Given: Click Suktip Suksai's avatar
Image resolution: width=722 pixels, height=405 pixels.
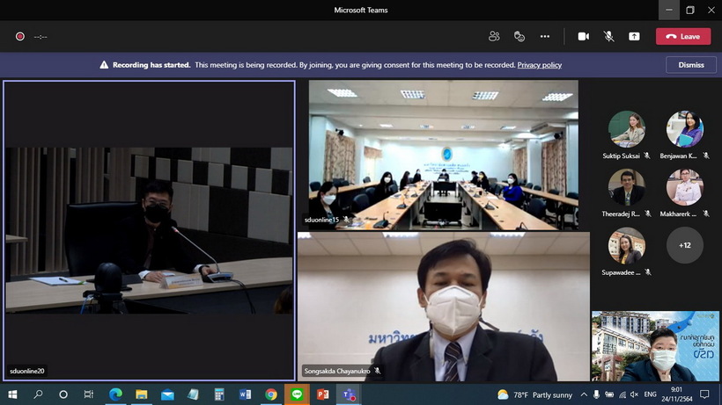Looking at the screenshot, I should tap(626, 128).
